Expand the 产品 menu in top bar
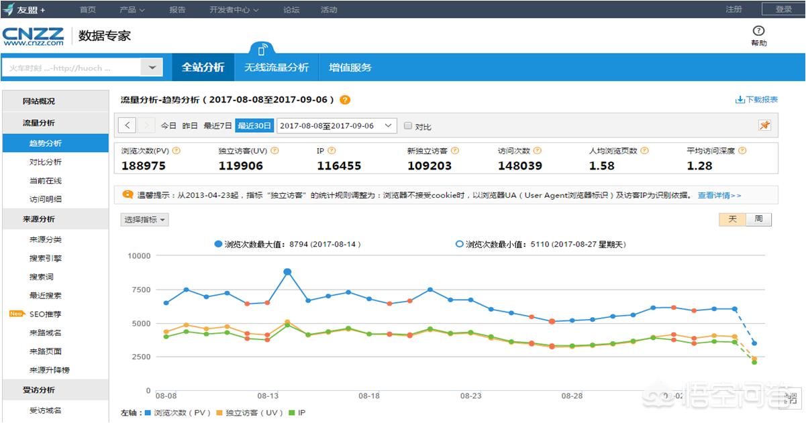The height and width of the screenshot is (423, 806). (132, 9)
